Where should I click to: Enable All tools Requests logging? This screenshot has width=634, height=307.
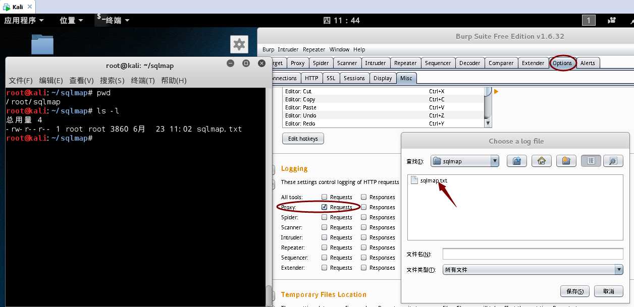pos(325,197)
